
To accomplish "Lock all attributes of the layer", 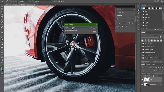I will pyautogui.click(x=154, y=76).
